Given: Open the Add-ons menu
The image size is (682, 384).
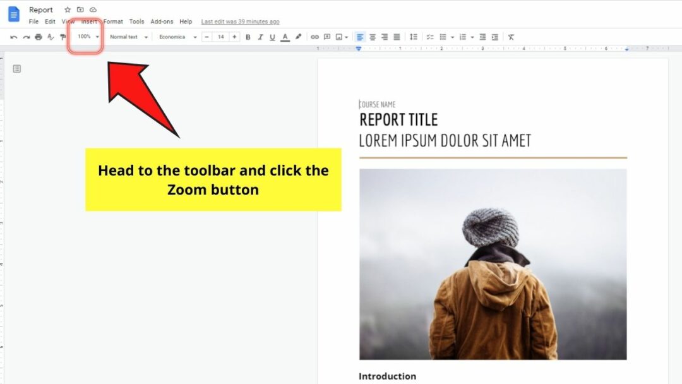Looking at the screenshot, I should click(162, 21).
